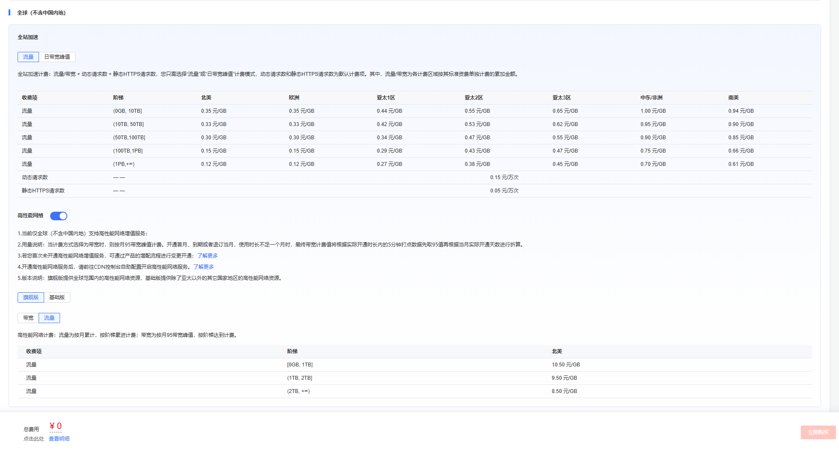Click the 欧洲 column header
The height and width of the screenshot is (450, 839).
294,98
